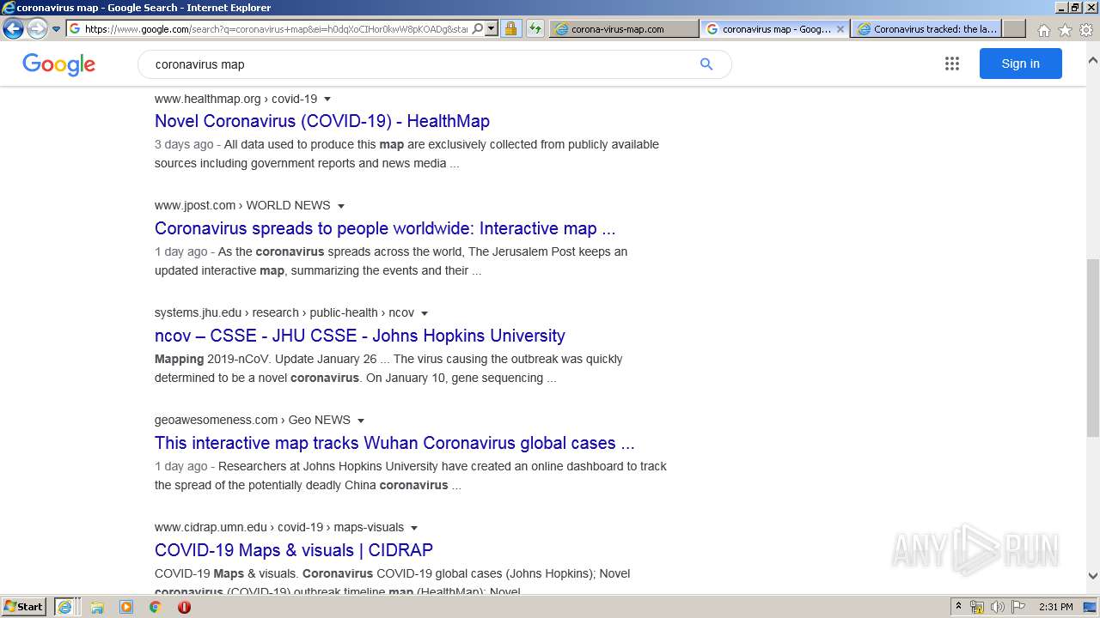The image size is (1100, 618).
Task: Expand the address bar autocomplete dropdown
Action: pyautogui.click(x=492, y=28)
